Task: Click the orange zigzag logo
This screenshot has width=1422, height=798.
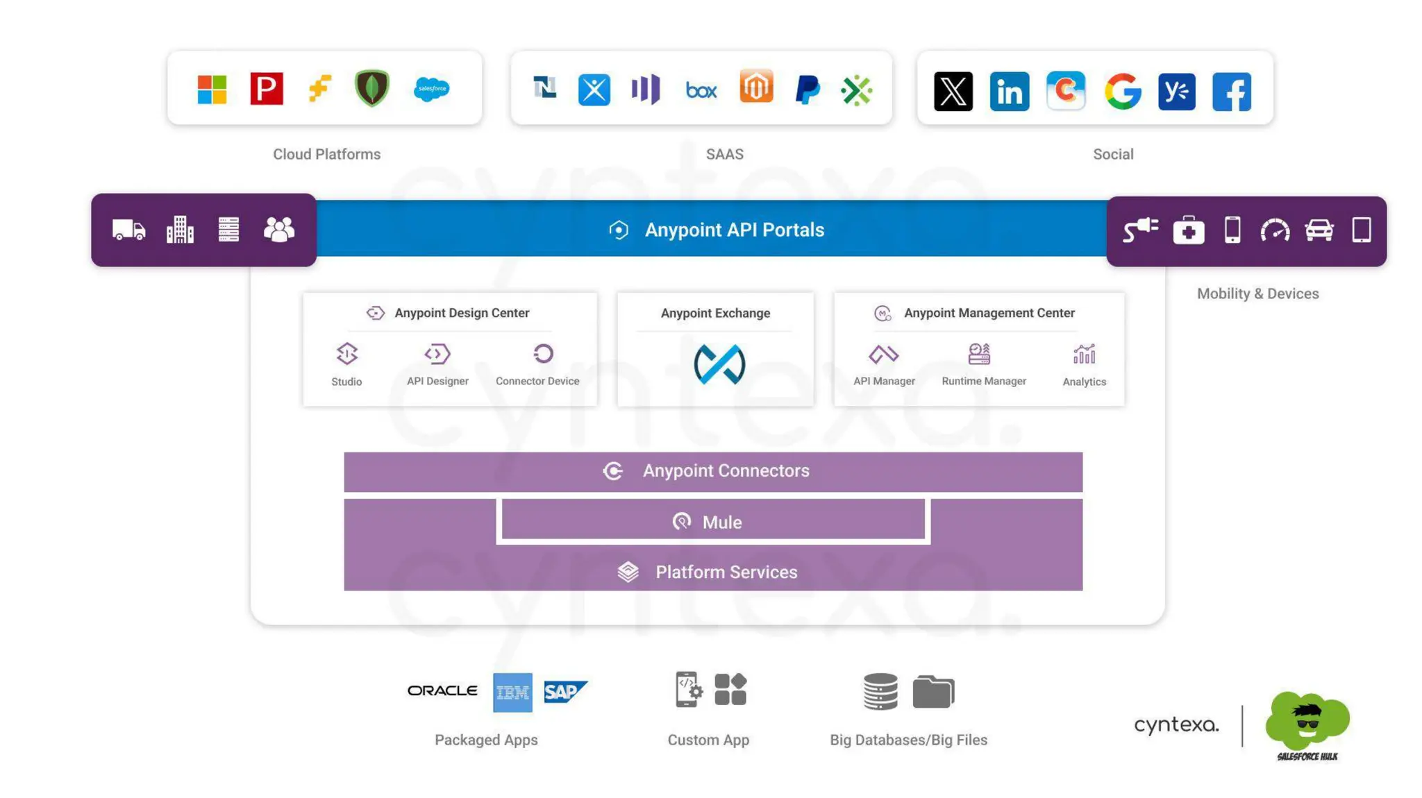Action: pyautogui.click(x=320, y=89)
